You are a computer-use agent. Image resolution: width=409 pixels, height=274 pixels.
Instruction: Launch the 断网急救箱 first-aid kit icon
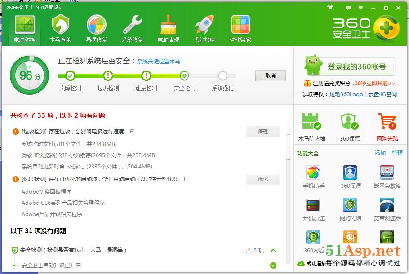tap(387, 172)
